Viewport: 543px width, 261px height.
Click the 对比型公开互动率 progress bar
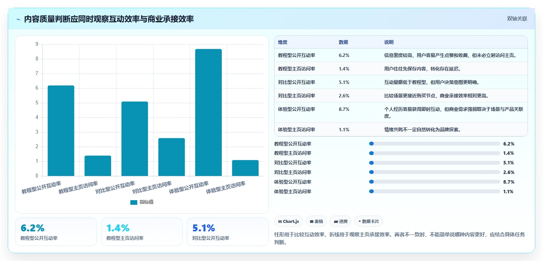coord(435,163)
